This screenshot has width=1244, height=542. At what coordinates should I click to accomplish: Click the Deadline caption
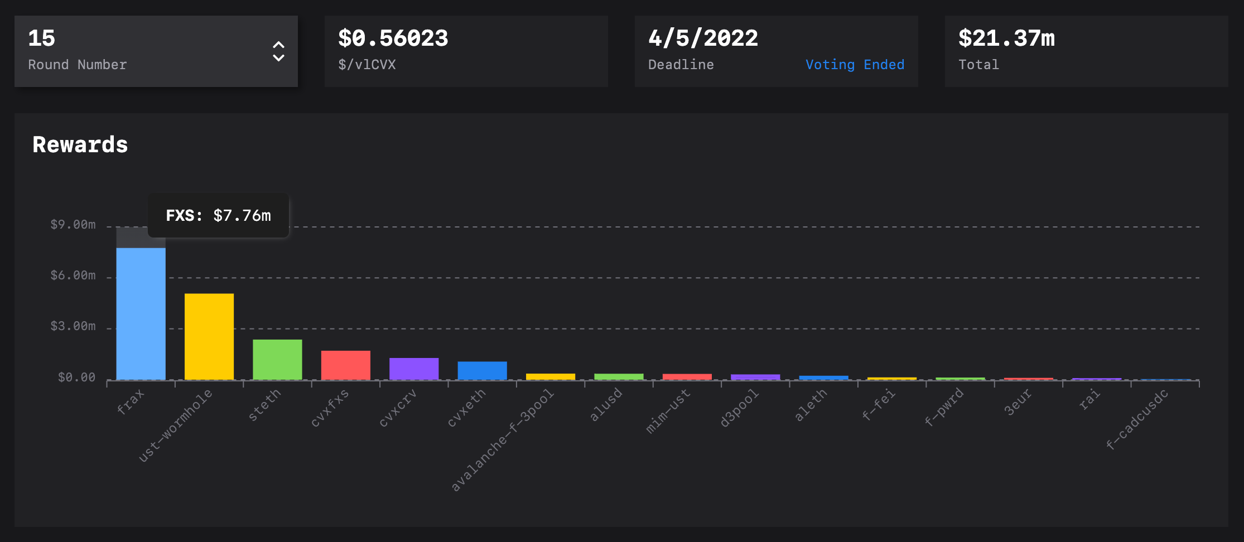681,65
